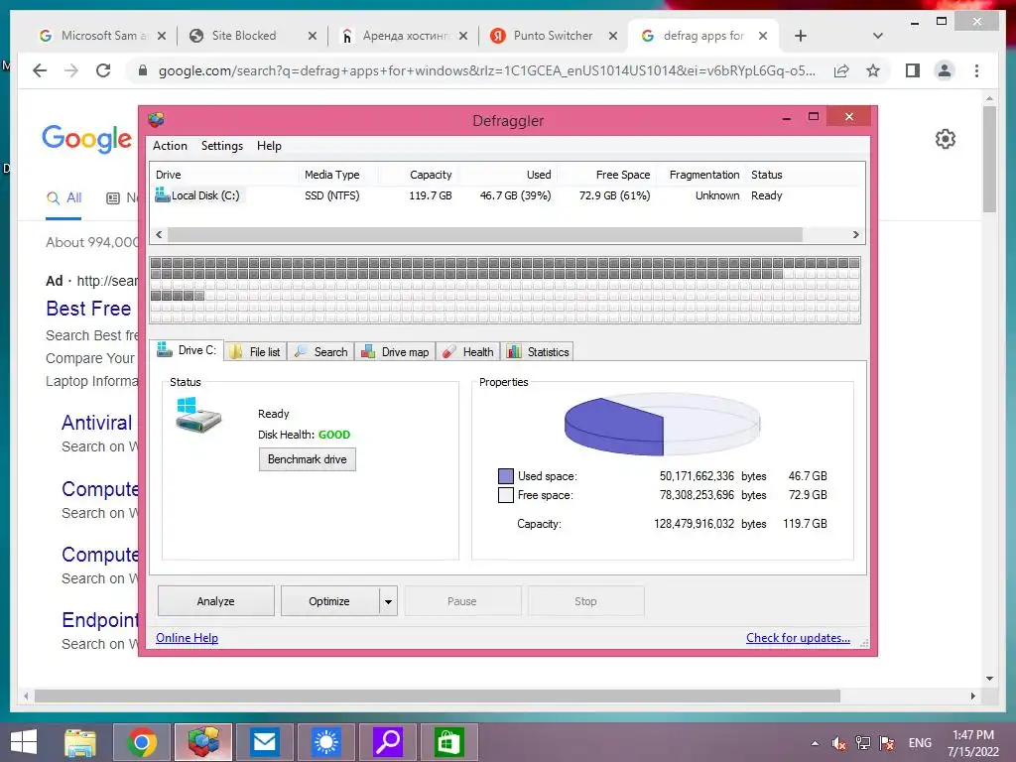Sort by the Free Space column header

point(607,175)
